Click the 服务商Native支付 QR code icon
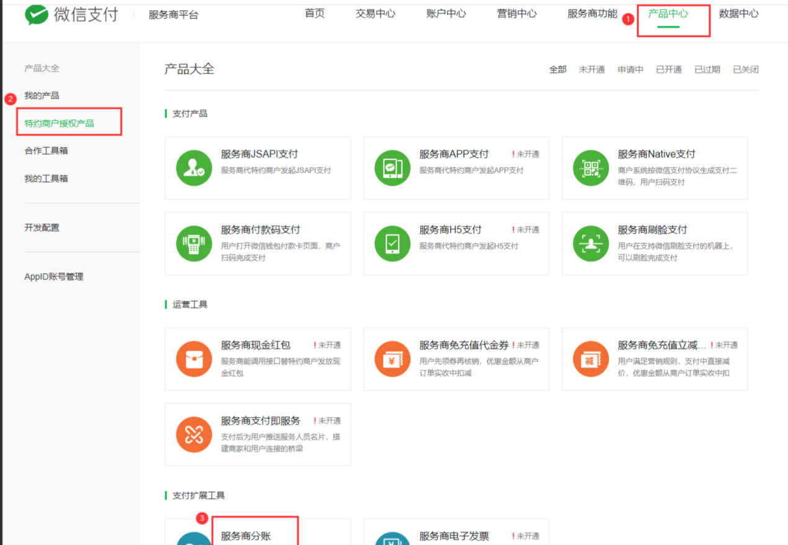This screenshot has width=788, height=545. (591, 168)
